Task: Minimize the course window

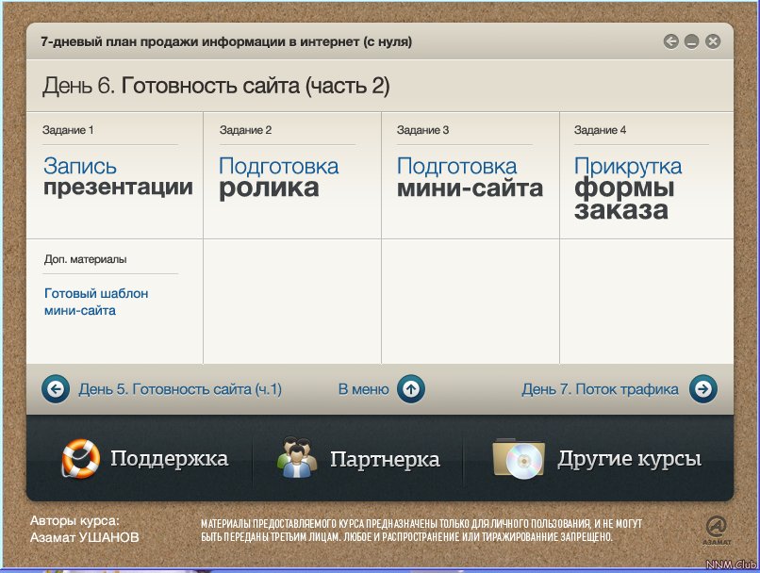Action: coord(692,41)
